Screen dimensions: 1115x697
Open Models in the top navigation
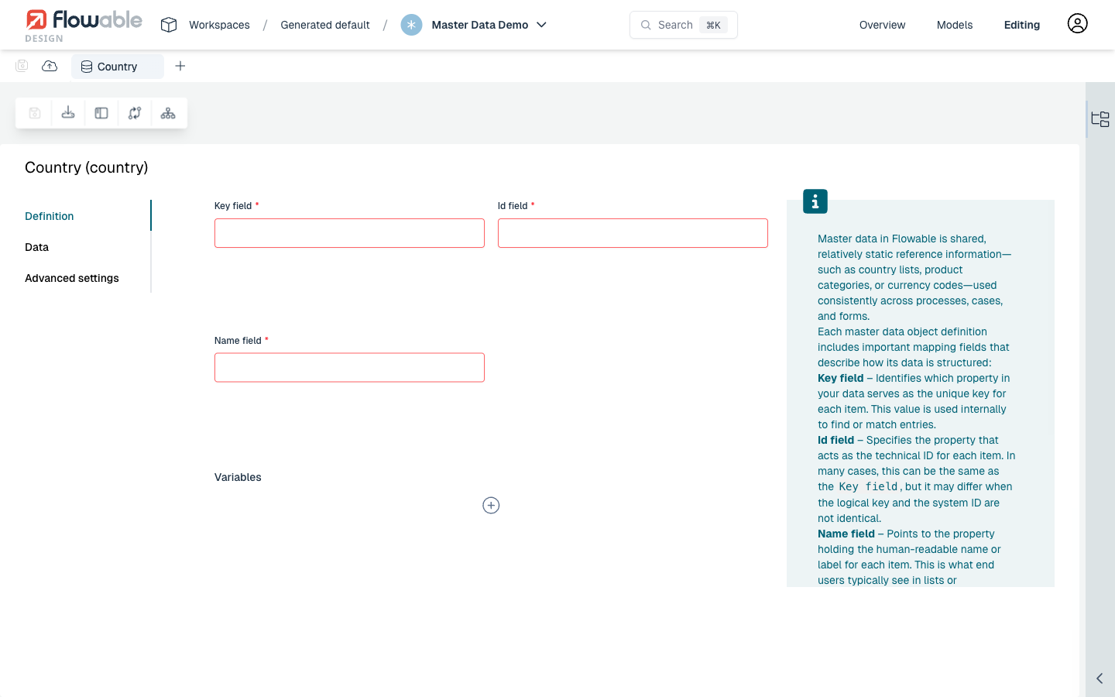coord(954,24)
